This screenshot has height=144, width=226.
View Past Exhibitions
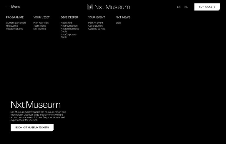tap(14, 29)
